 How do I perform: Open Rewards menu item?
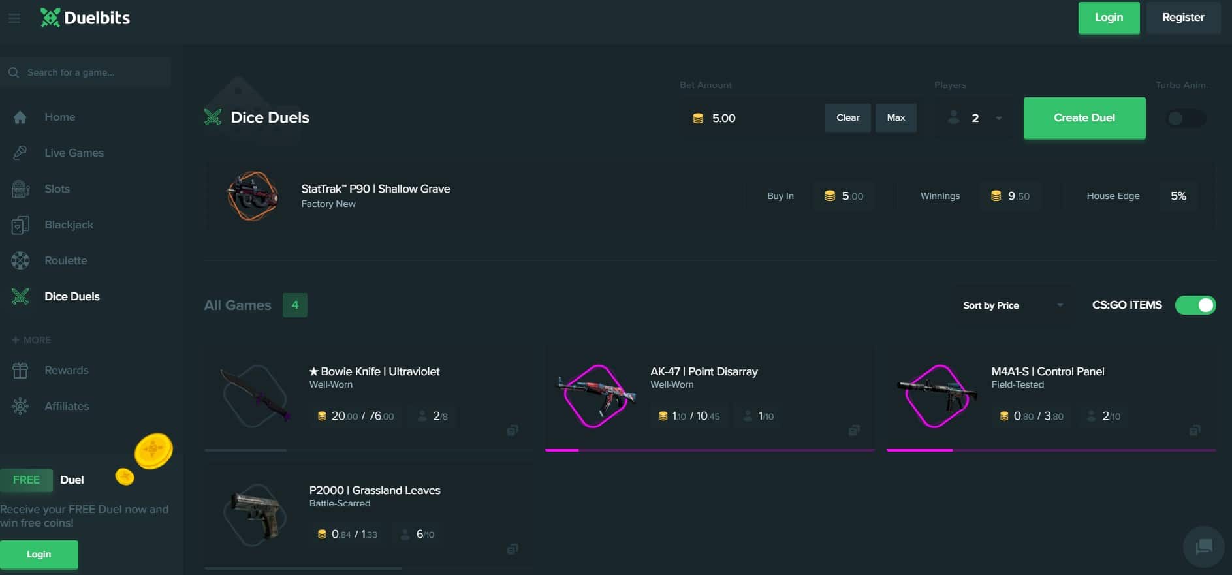(x=66, y=370)
